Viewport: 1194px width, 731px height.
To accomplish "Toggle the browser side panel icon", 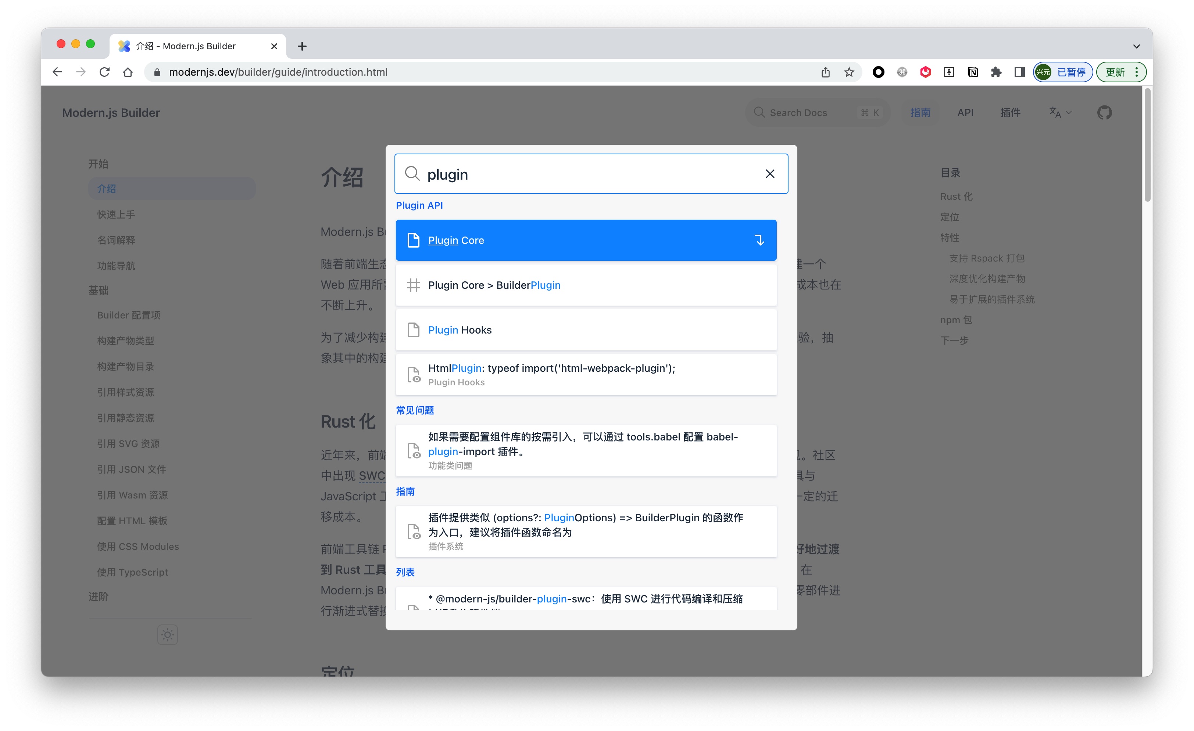I will (1019, 72).
